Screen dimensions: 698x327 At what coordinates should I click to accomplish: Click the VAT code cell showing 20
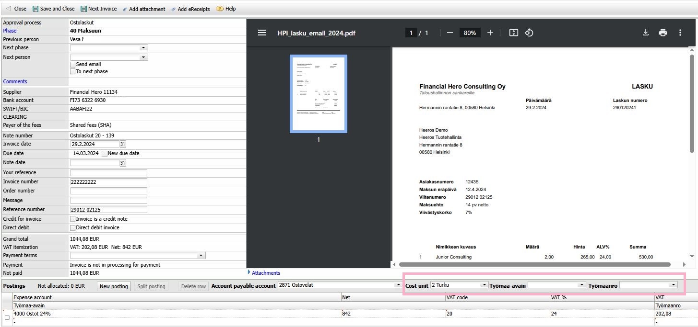pyautogui.click(x=498, y=314)
